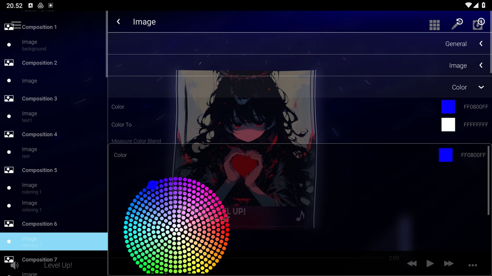Click the Measure Color Blend label
Screen dimensions: 492x276
point(136,141)
